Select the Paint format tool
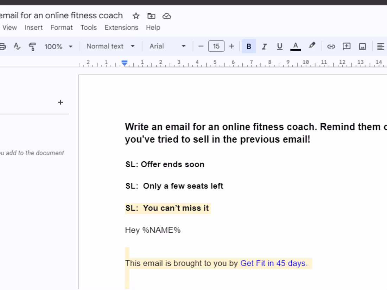 click(x=32, y=46)
